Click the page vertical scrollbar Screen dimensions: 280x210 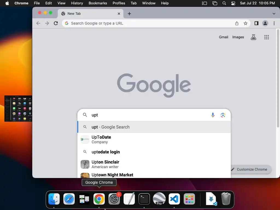[278, 78]
